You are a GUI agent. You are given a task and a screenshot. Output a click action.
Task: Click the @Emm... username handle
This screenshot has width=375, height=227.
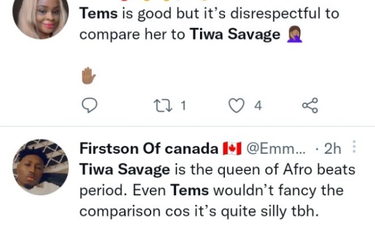(278, 149)
